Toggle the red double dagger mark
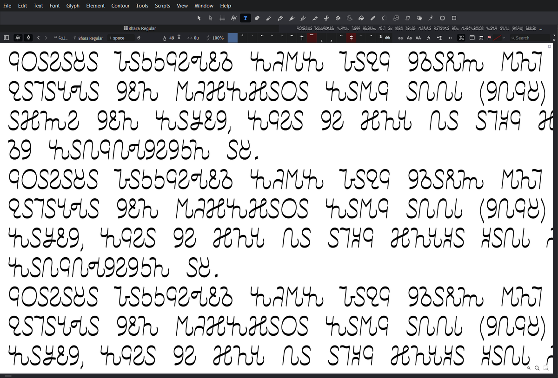 tap(351, 37)
